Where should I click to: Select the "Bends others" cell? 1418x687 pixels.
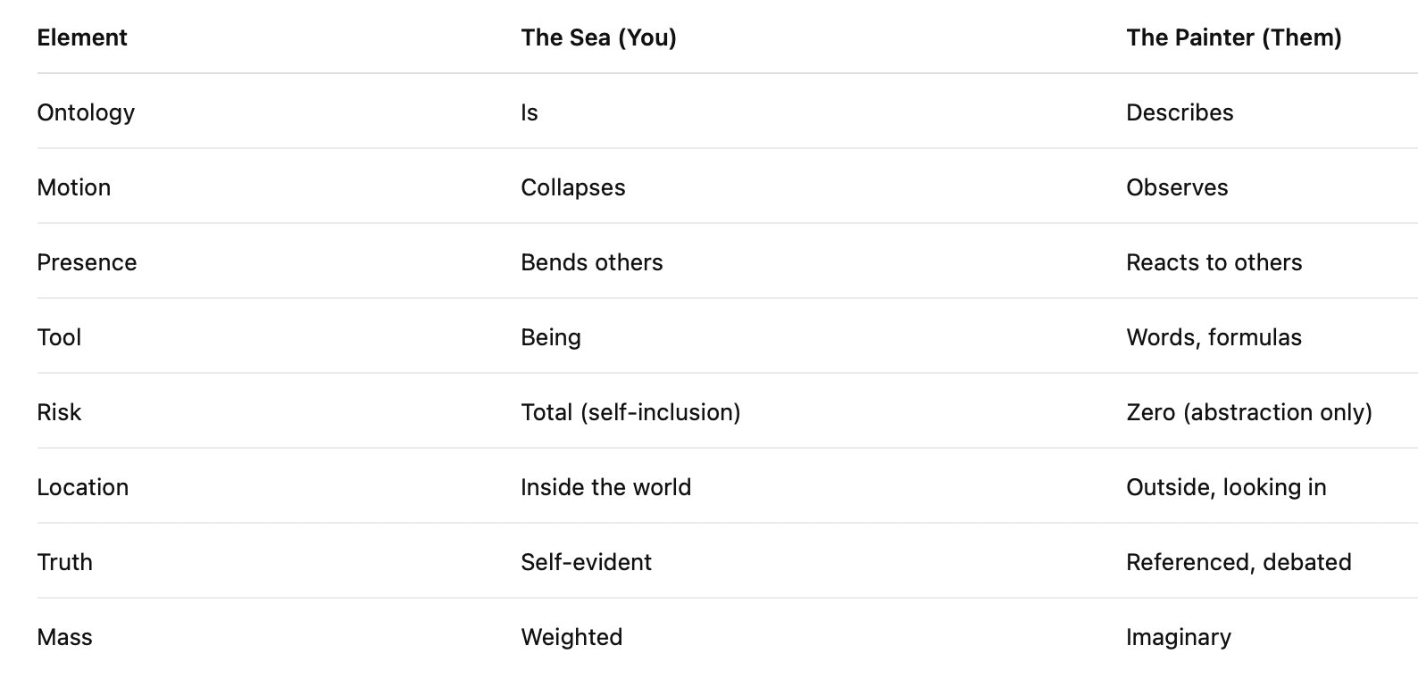pos(591,262)
